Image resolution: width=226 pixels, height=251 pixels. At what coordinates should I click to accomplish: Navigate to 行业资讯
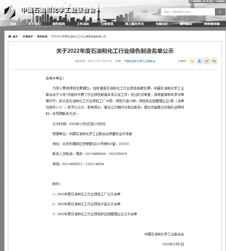(107, 24)
